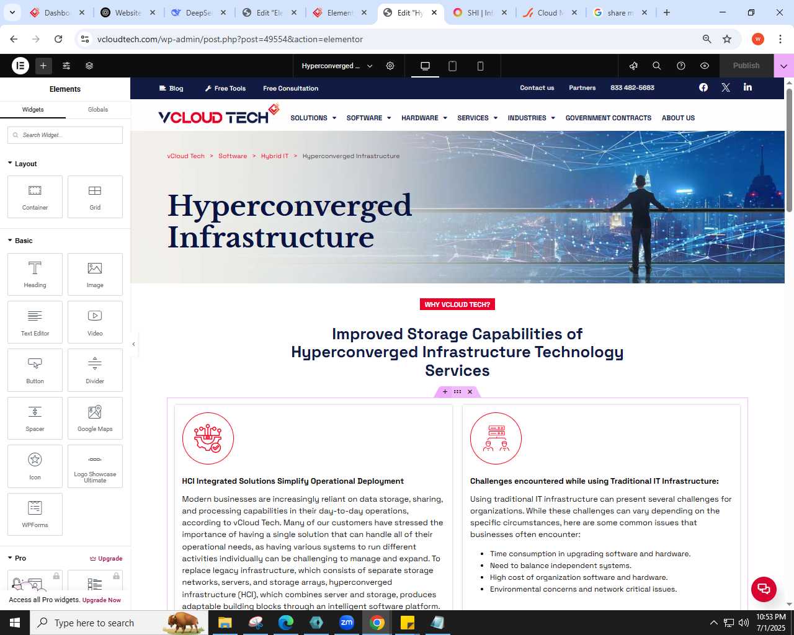This screenshot has width=794, height=635.
Task: Expand the SOFTWARE menu
Action: (369, 118)
